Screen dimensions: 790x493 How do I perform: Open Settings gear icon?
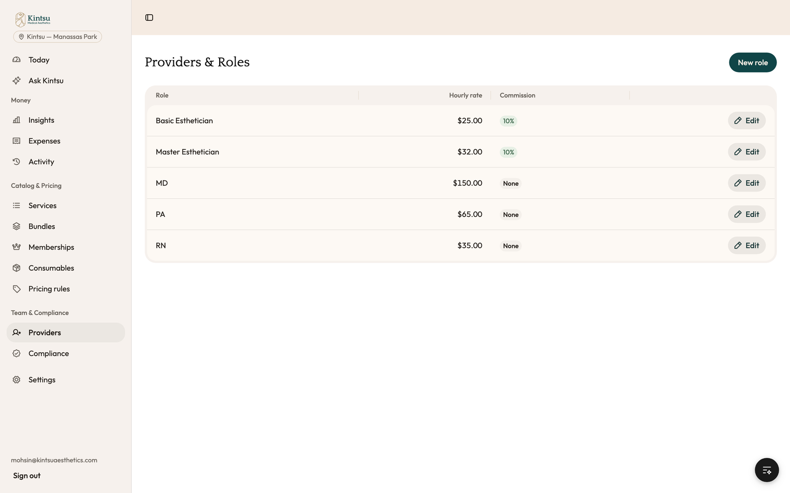(x=17, y=380)
